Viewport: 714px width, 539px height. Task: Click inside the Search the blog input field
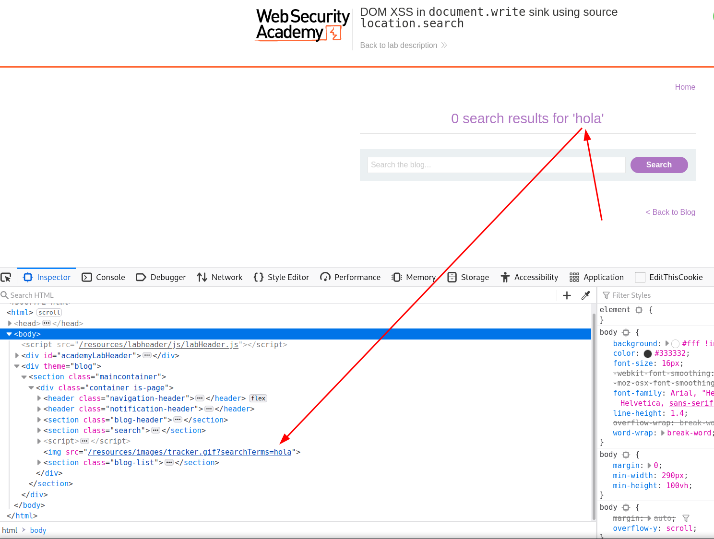[x=496, y=164]
